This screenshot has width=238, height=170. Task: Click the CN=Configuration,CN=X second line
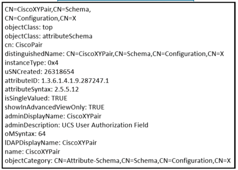tap(40, 19)
